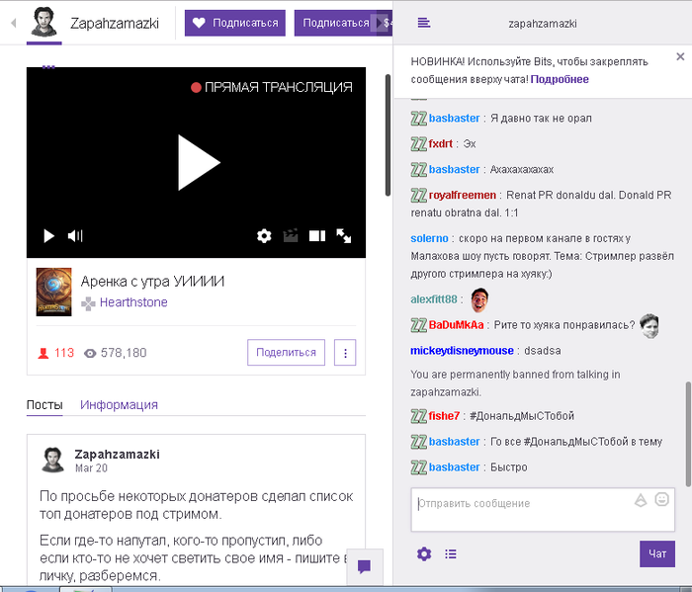
Task: Click the username royalfreemen in chat
Action: coord(462,195)
